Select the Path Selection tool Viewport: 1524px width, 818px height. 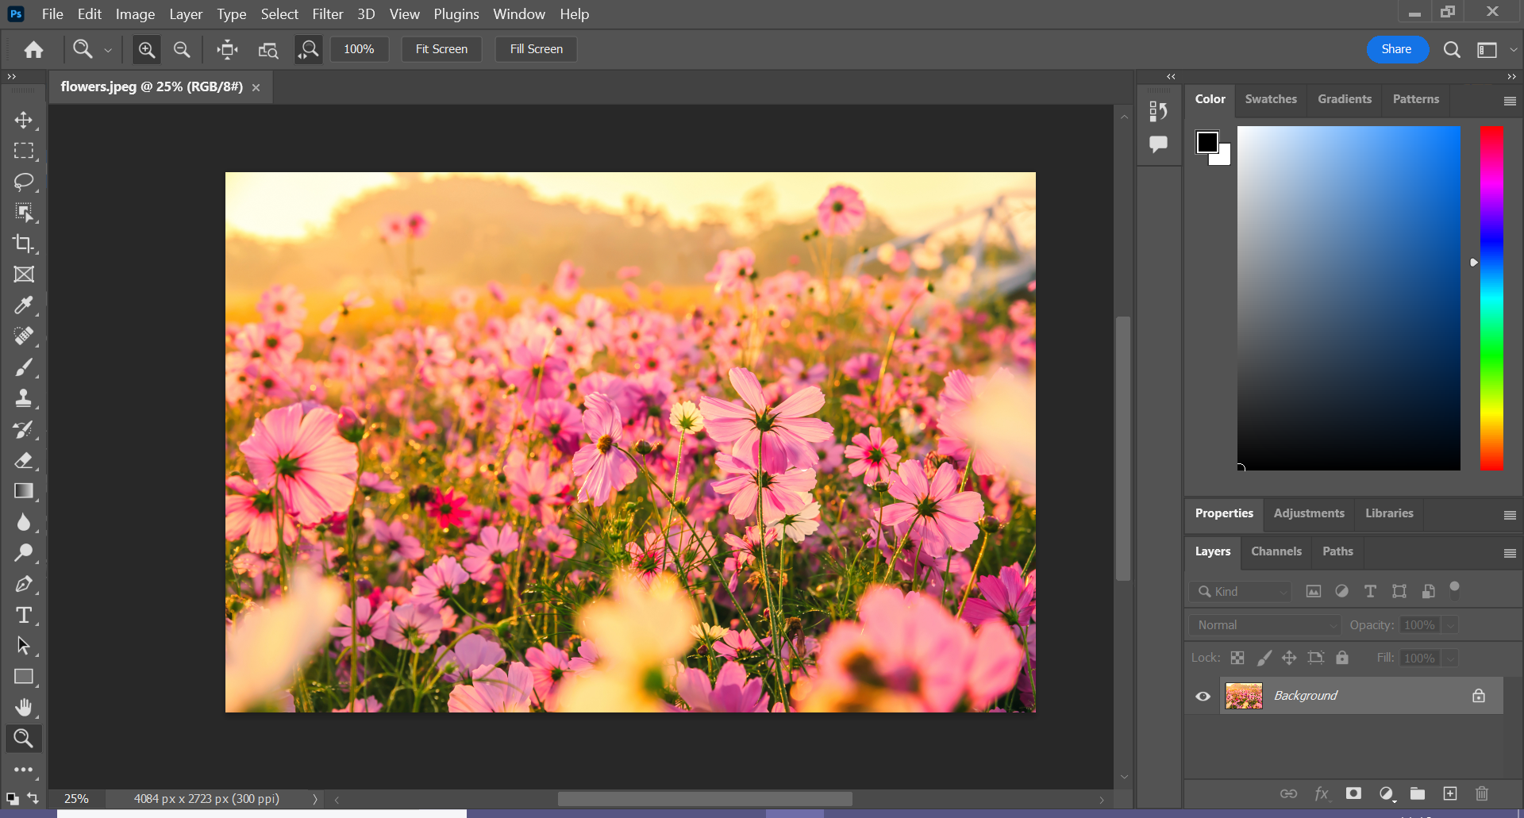pyautogui.click(x=24, y=646)
